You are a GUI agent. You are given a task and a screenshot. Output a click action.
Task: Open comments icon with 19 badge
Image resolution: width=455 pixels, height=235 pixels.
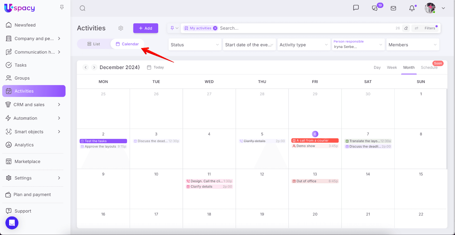point(375,8)
